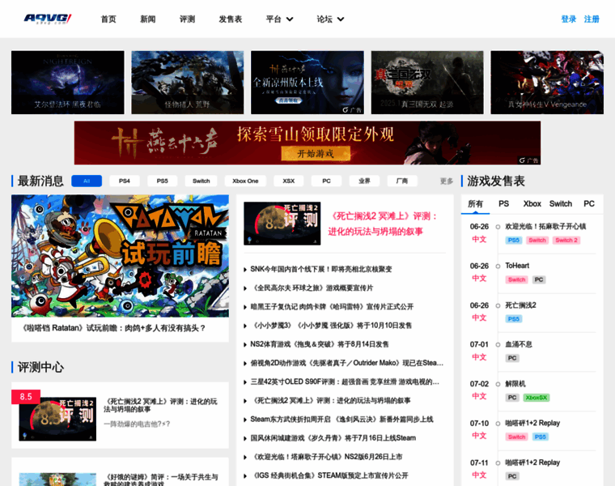Click the A9VG site logo
The image size is (615, 486).
click(x=48, y=19)
